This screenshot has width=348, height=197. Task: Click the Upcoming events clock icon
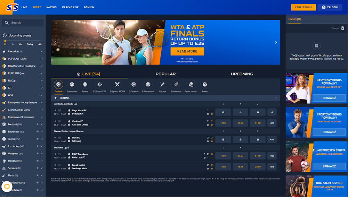click(x=5, y=35)
